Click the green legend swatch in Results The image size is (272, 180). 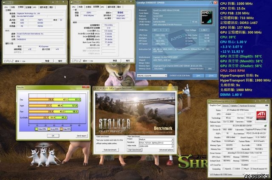tap(37, 129)
